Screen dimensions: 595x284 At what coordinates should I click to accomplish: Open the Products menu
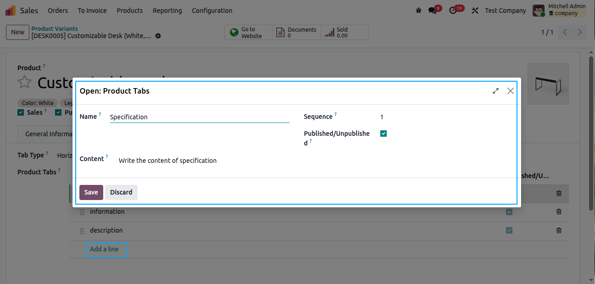(129, 11)
